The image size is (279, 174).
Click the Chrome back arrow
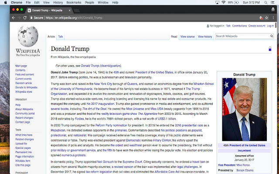(14, 17)
